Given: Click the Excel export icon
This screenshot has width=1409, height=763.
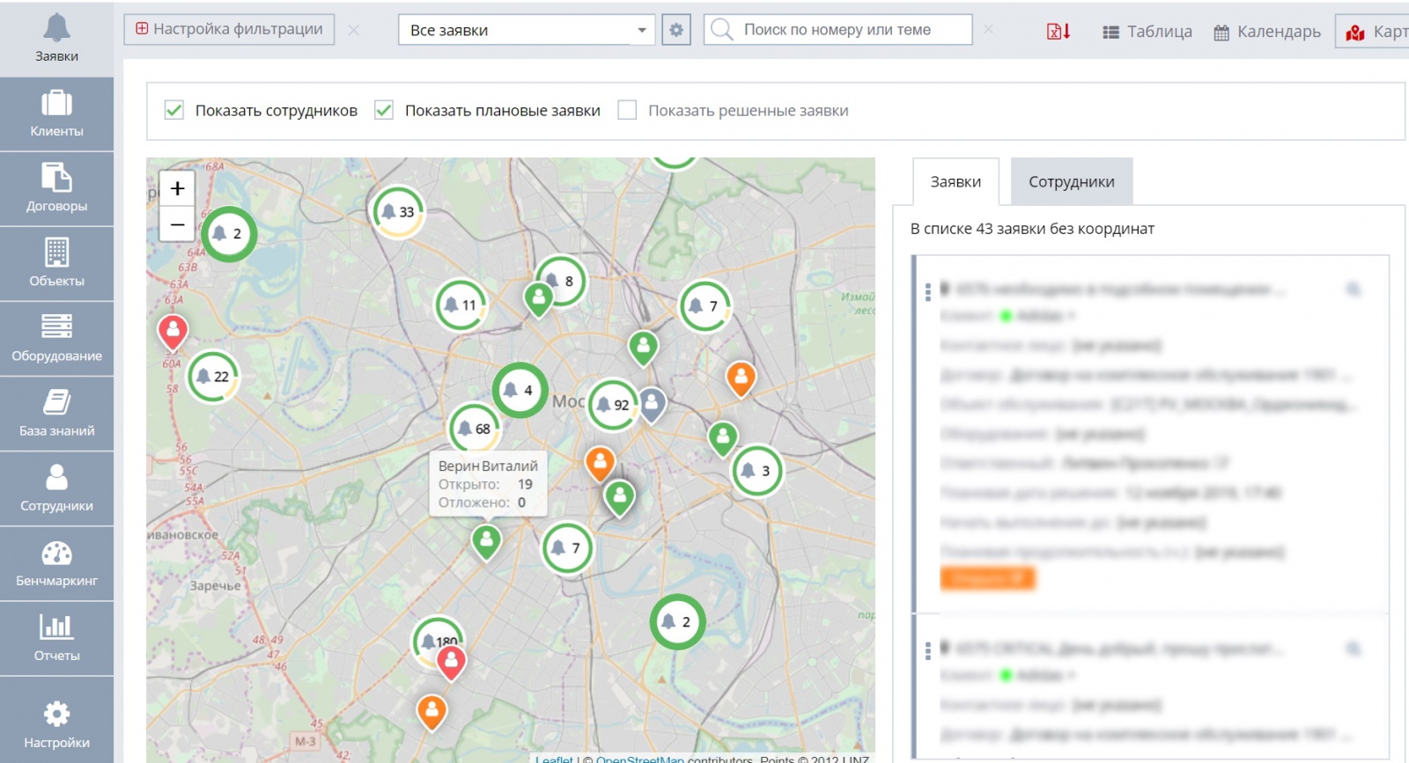Looking at the screenshot, I should (1058, 31).
